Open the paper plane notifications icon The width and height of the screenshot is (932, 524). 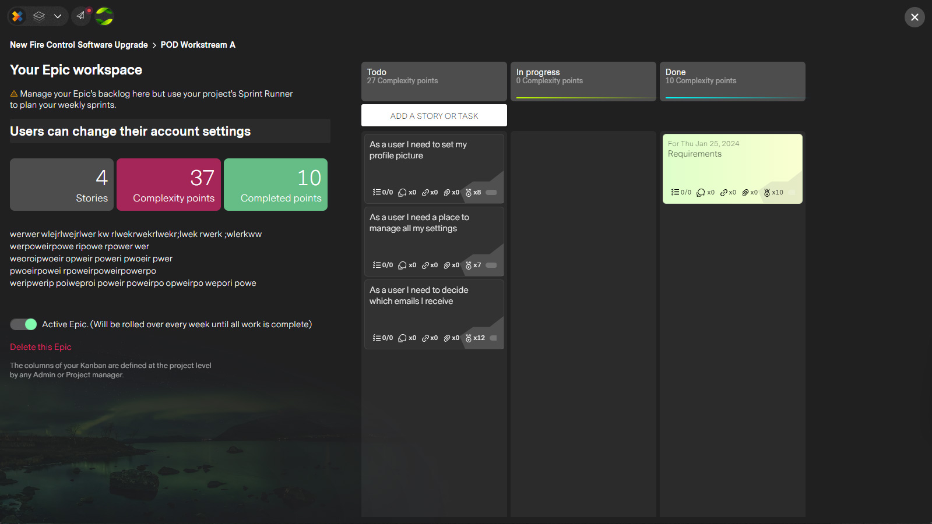(81, 16)
